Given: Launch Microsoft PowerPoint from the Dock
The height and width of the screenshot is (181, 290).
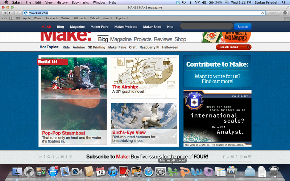Looking at the screenshot, I should coord(185,172).
